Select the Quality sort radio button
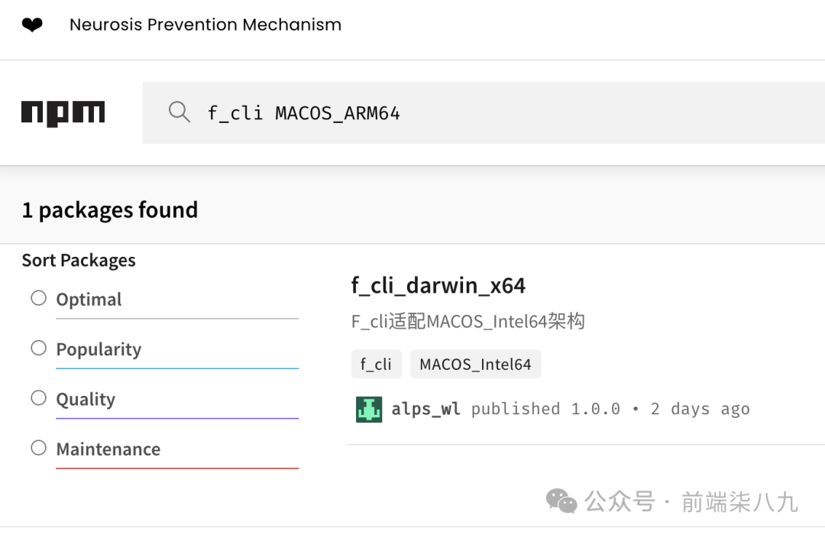 [38, 398]
